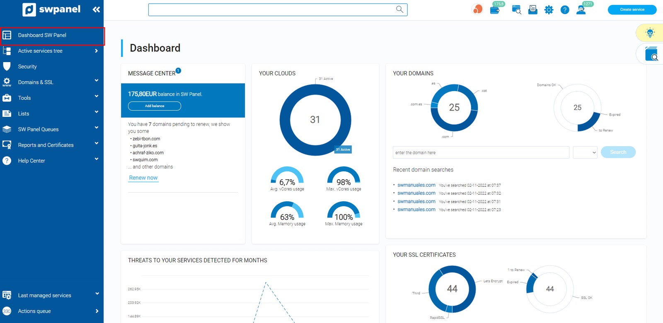Click the Avg. vCores usage 6,7% gauge

pyautogui.click(x=287, y=178)
